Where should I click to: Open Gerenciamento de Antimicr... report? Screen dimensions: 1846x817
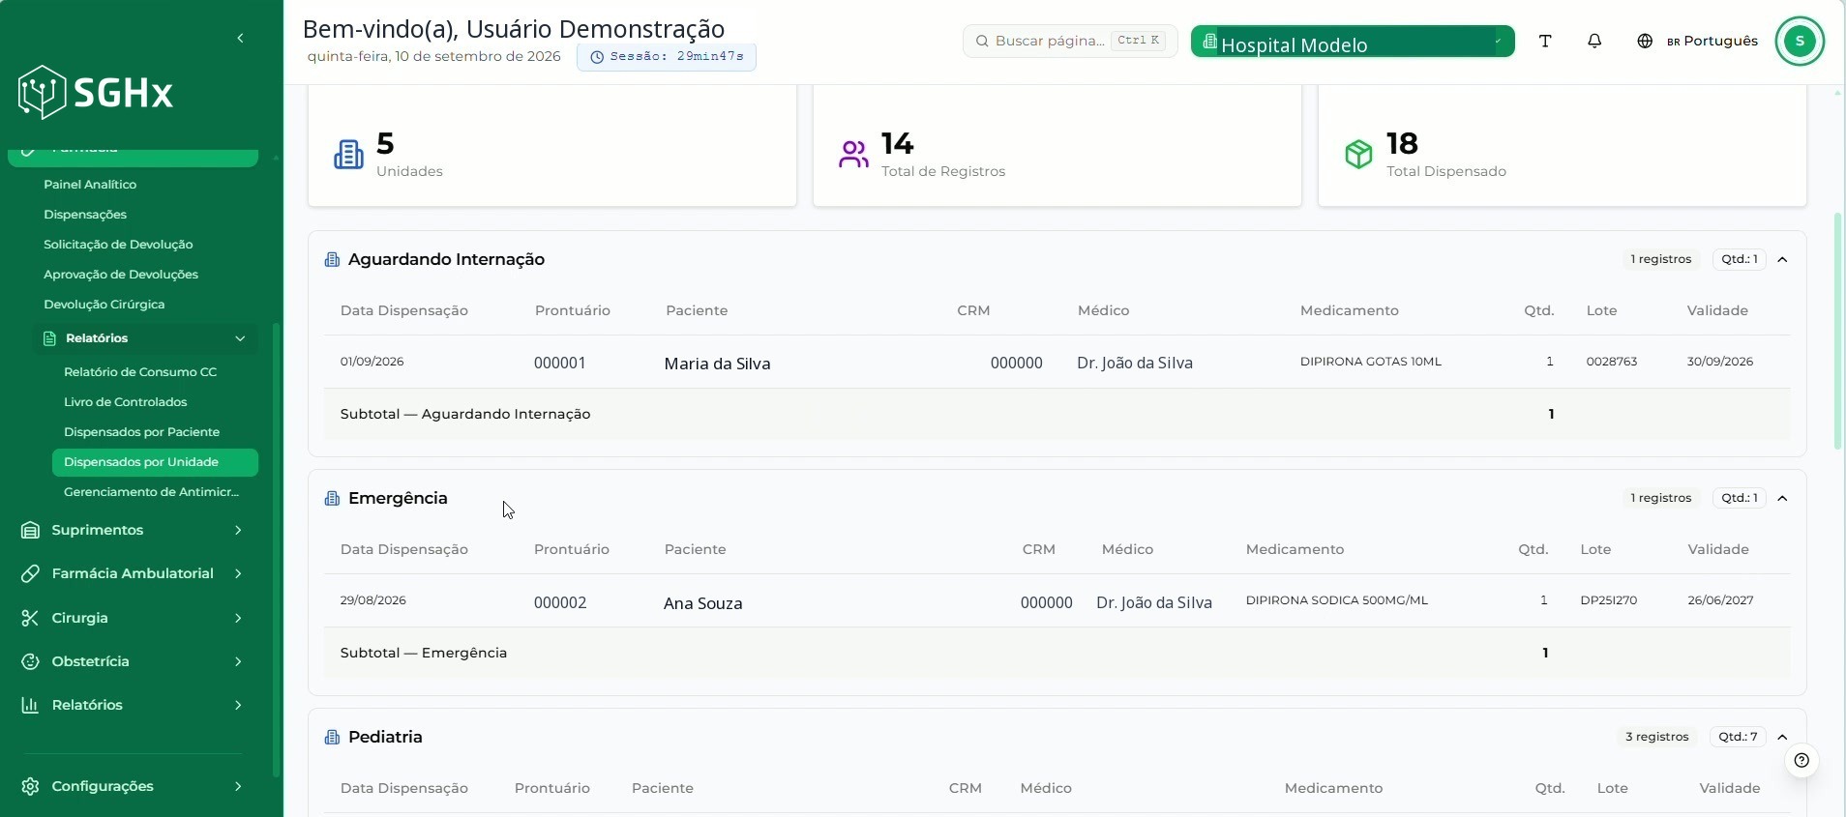(x=151, y=492)
